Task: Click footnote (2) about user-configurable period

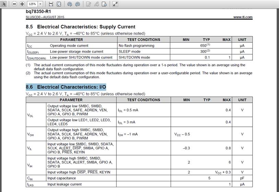Action: click(x=139, y=75)
